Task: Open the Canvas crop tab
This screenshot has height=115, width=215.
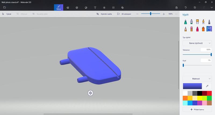Action: click(x=113, y=8)
